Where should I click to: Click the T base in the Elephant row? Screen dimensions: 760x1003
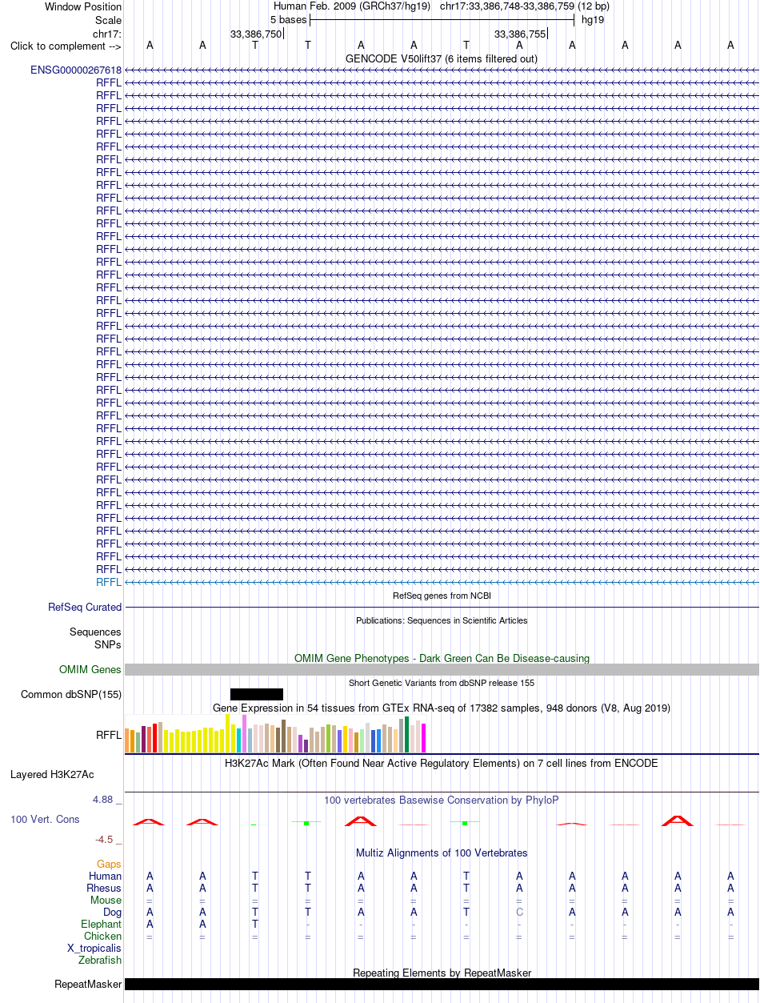point(255,924)
